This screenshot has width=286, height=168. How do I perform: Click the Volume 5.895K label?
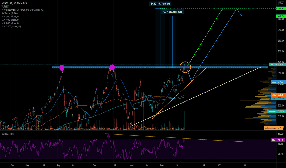[x=276, y=111]
